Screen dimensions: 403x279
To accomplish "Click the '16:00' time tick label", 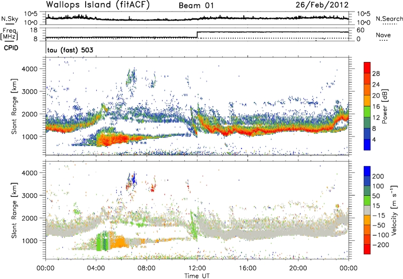I will [247, 268].
